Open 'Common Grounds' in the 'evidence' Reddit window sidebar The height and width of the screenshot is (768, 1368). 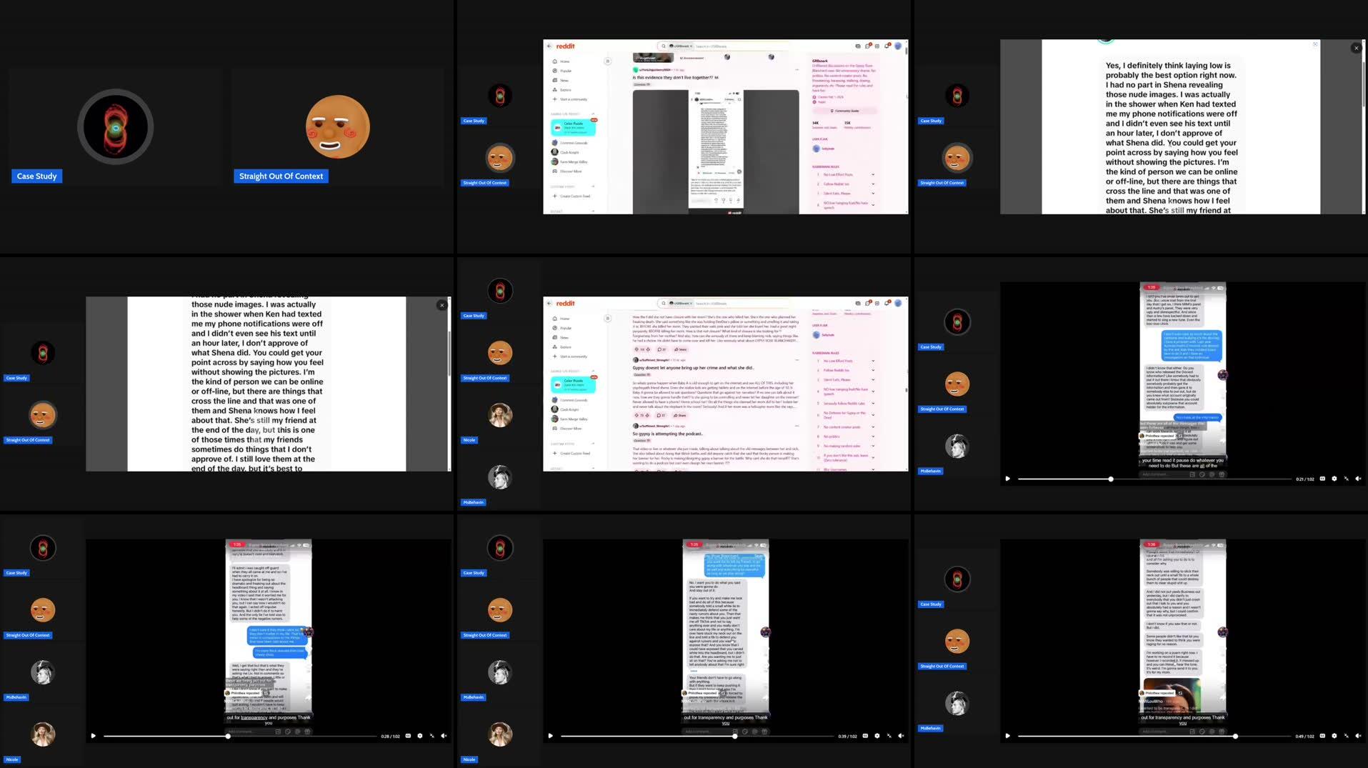569,143
